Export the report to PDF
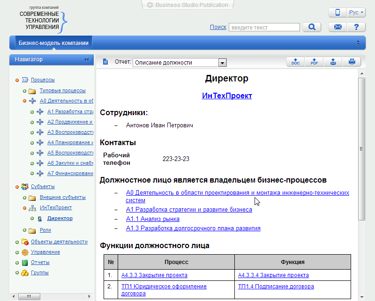This screenshot has height=301, width=375. (314, 62)
